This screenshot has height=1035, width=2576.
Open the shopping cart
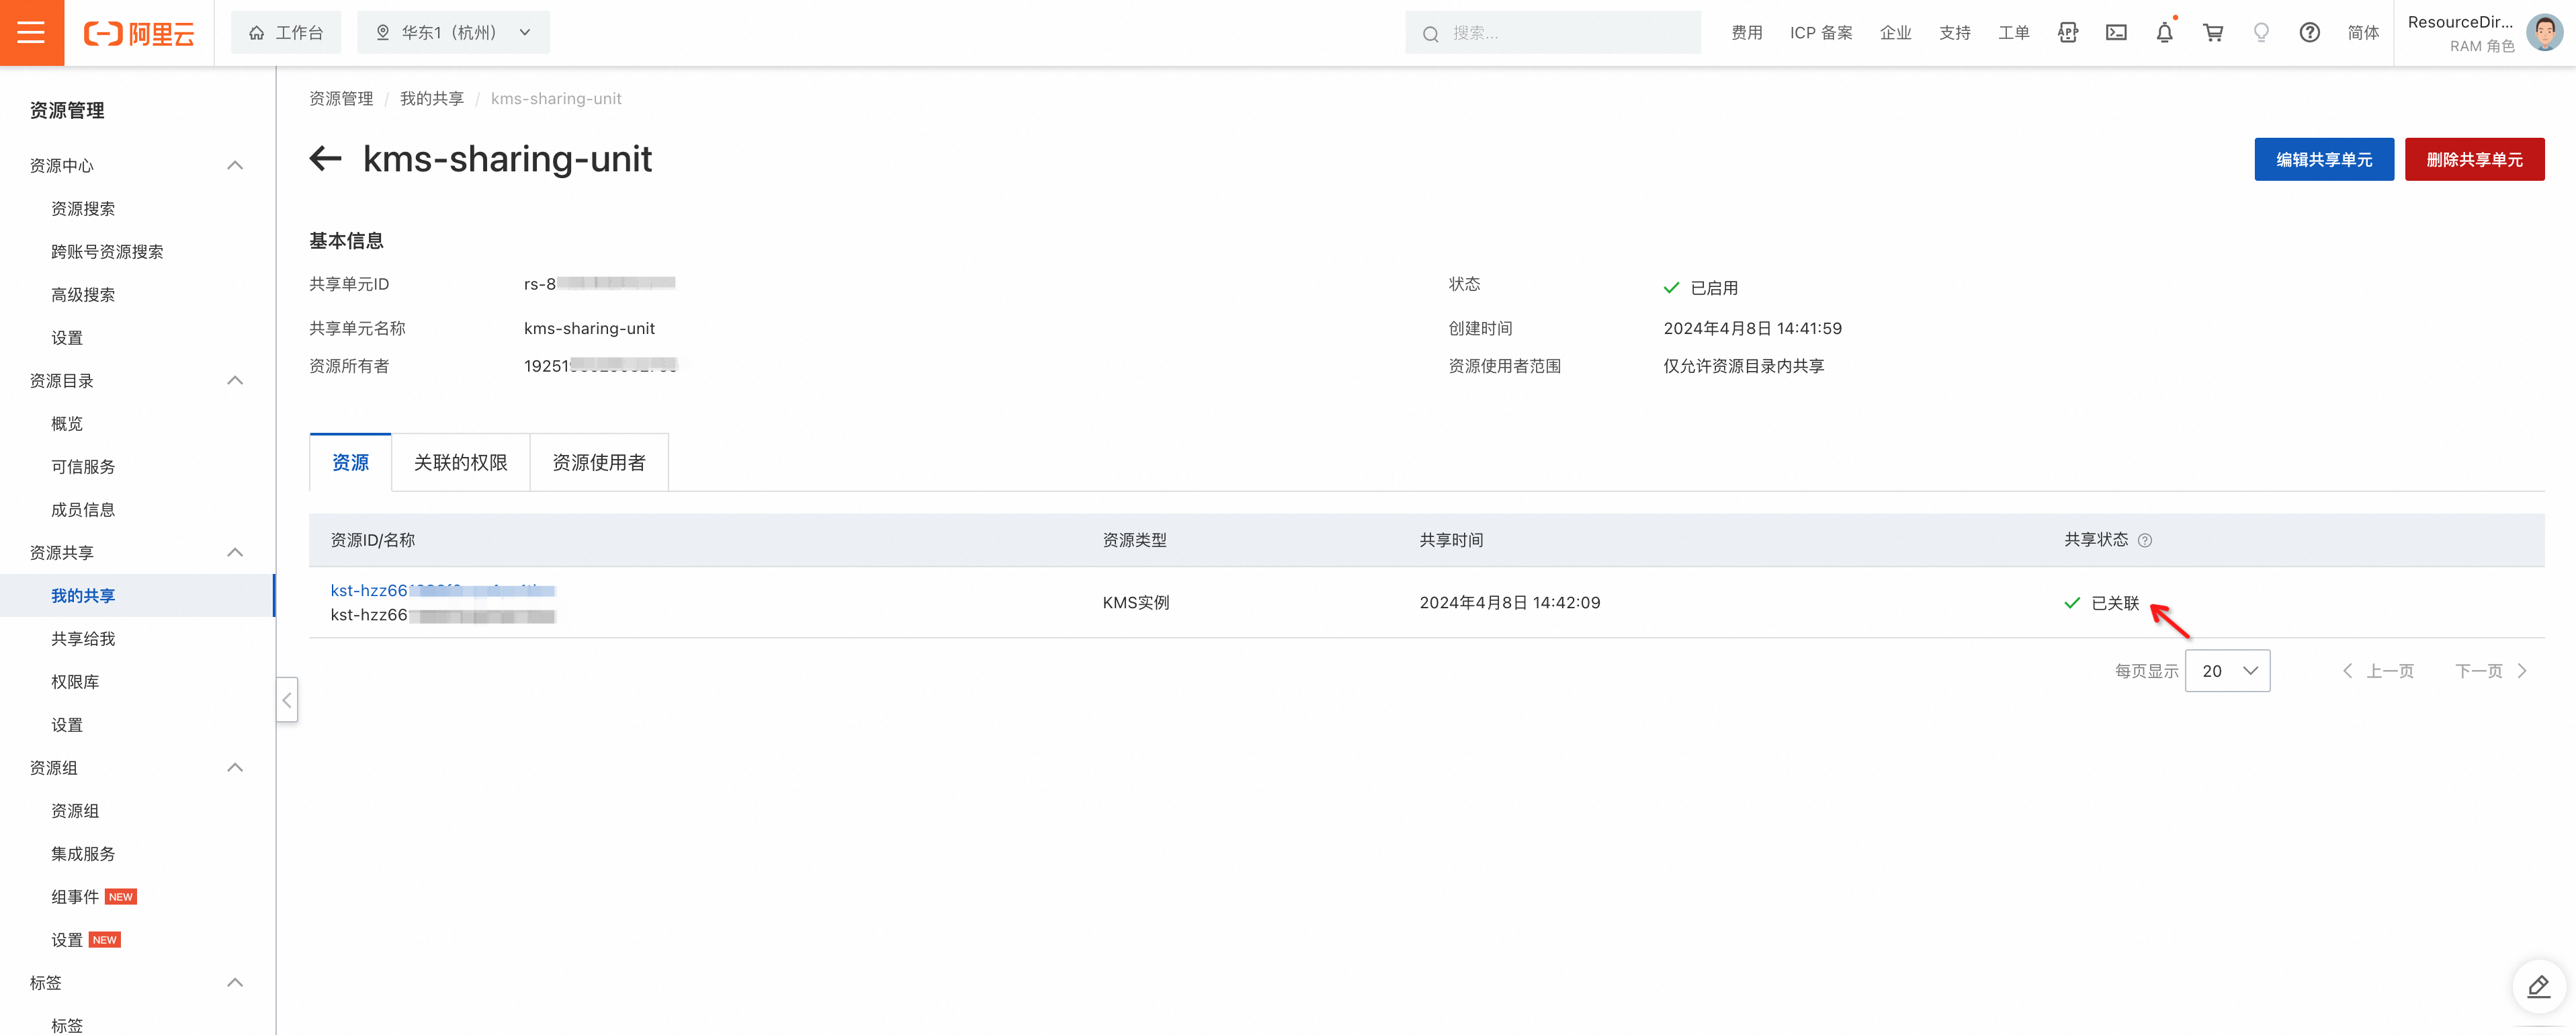point(2213,33)
